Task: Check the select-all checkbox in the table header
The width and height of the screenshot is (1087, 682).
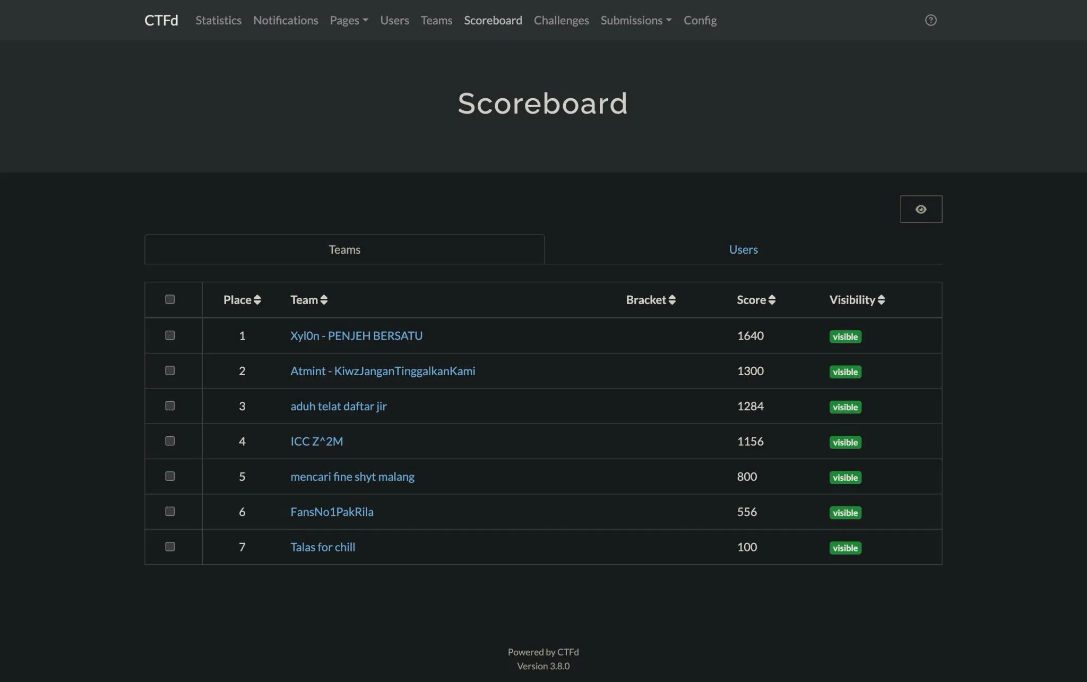Action: point(169,299)
